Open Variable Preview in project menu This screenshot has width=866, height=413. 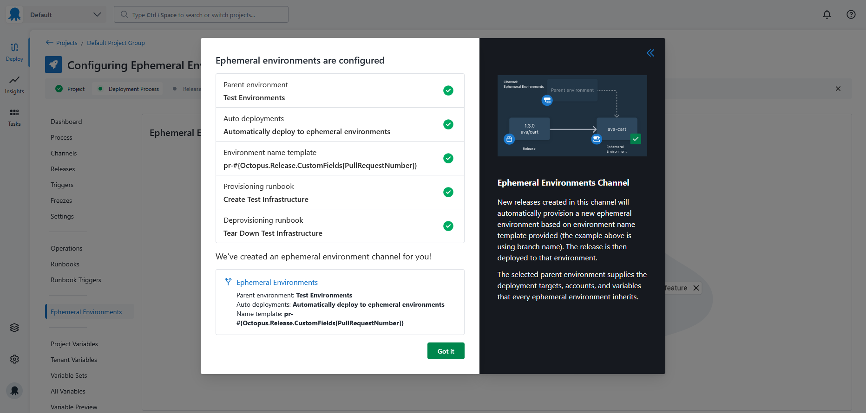click(x=74, y=407)
